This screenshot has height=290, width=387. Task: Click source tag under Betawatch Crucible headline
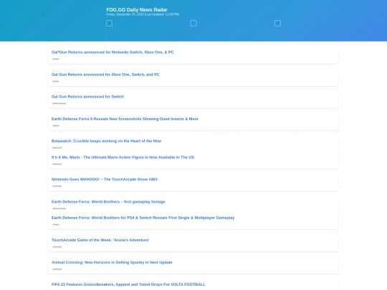click(57, 148)
